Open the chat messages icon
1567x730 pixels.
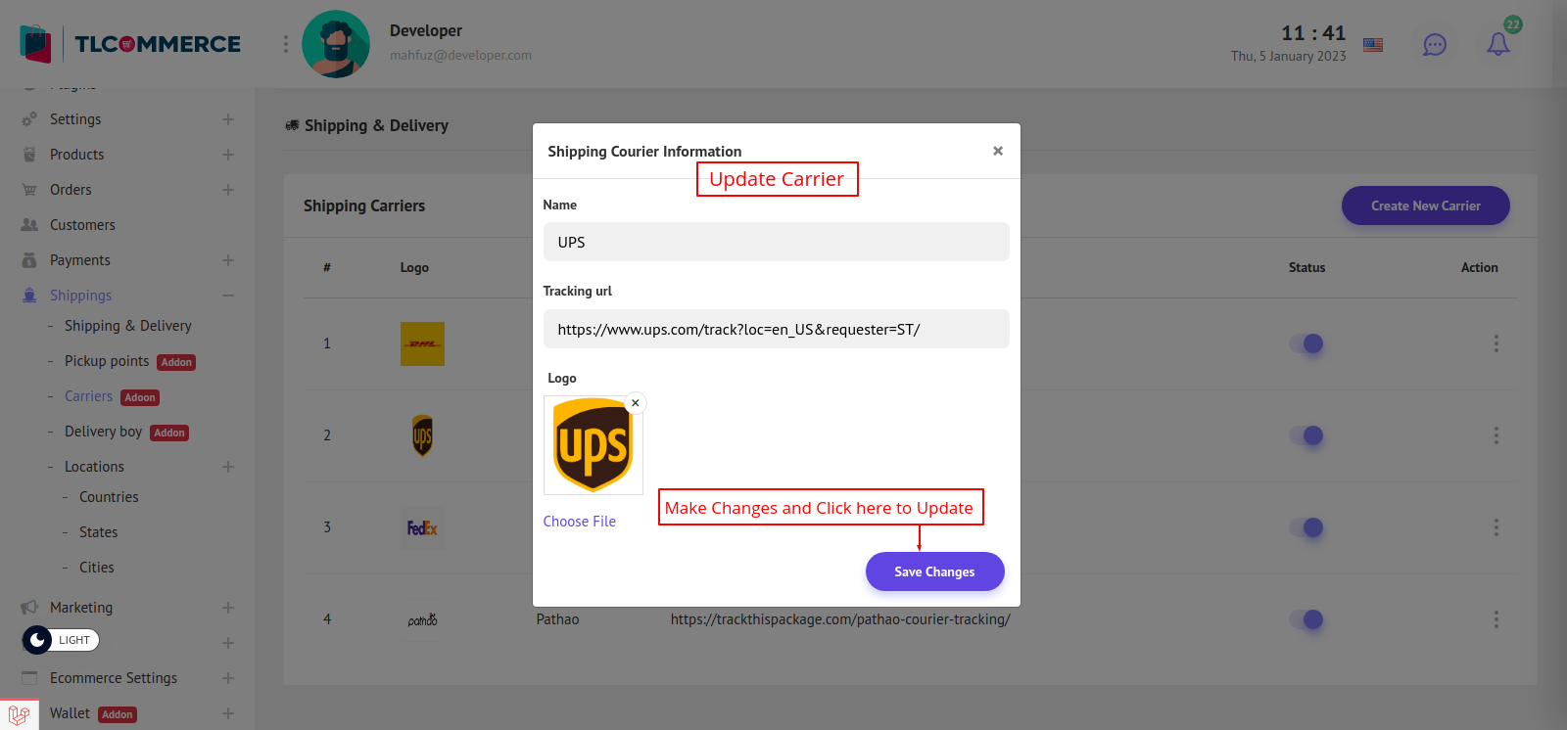(x=1435, y=45)
